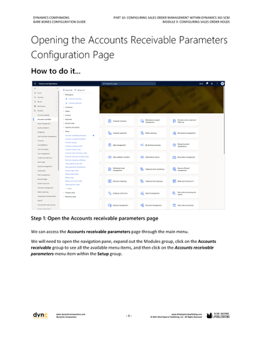Open the Customer invoicing workspace tile
Screen dimensions: 263x340
click(x=120, y=121)
